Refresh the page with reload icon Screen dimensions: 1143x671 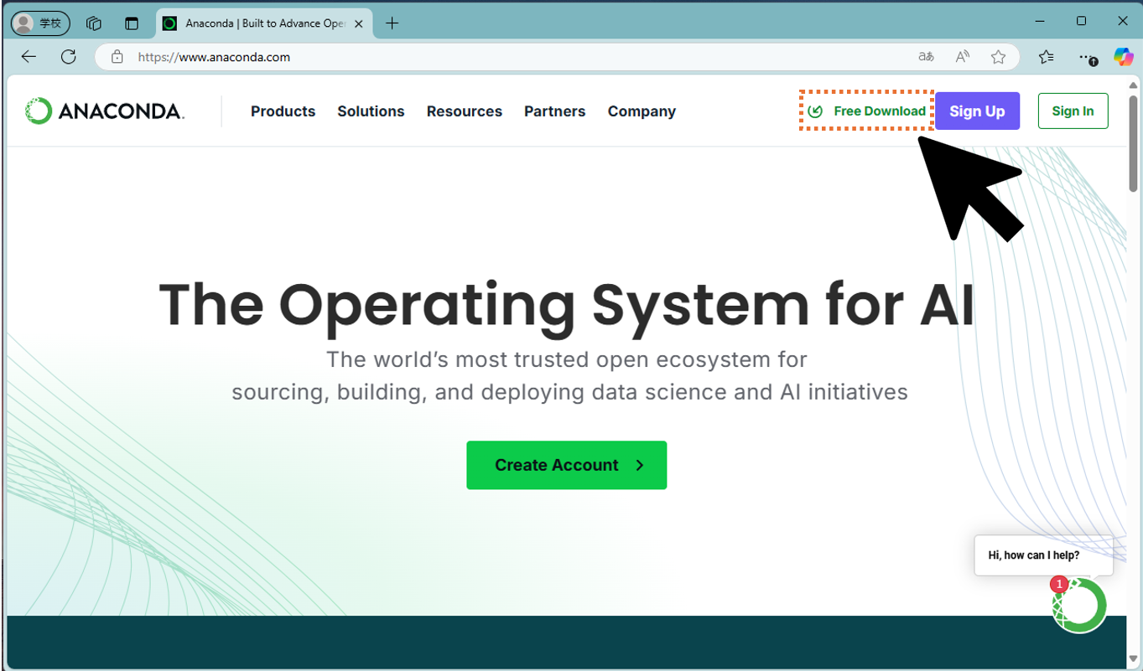click(x=69, y=57)
